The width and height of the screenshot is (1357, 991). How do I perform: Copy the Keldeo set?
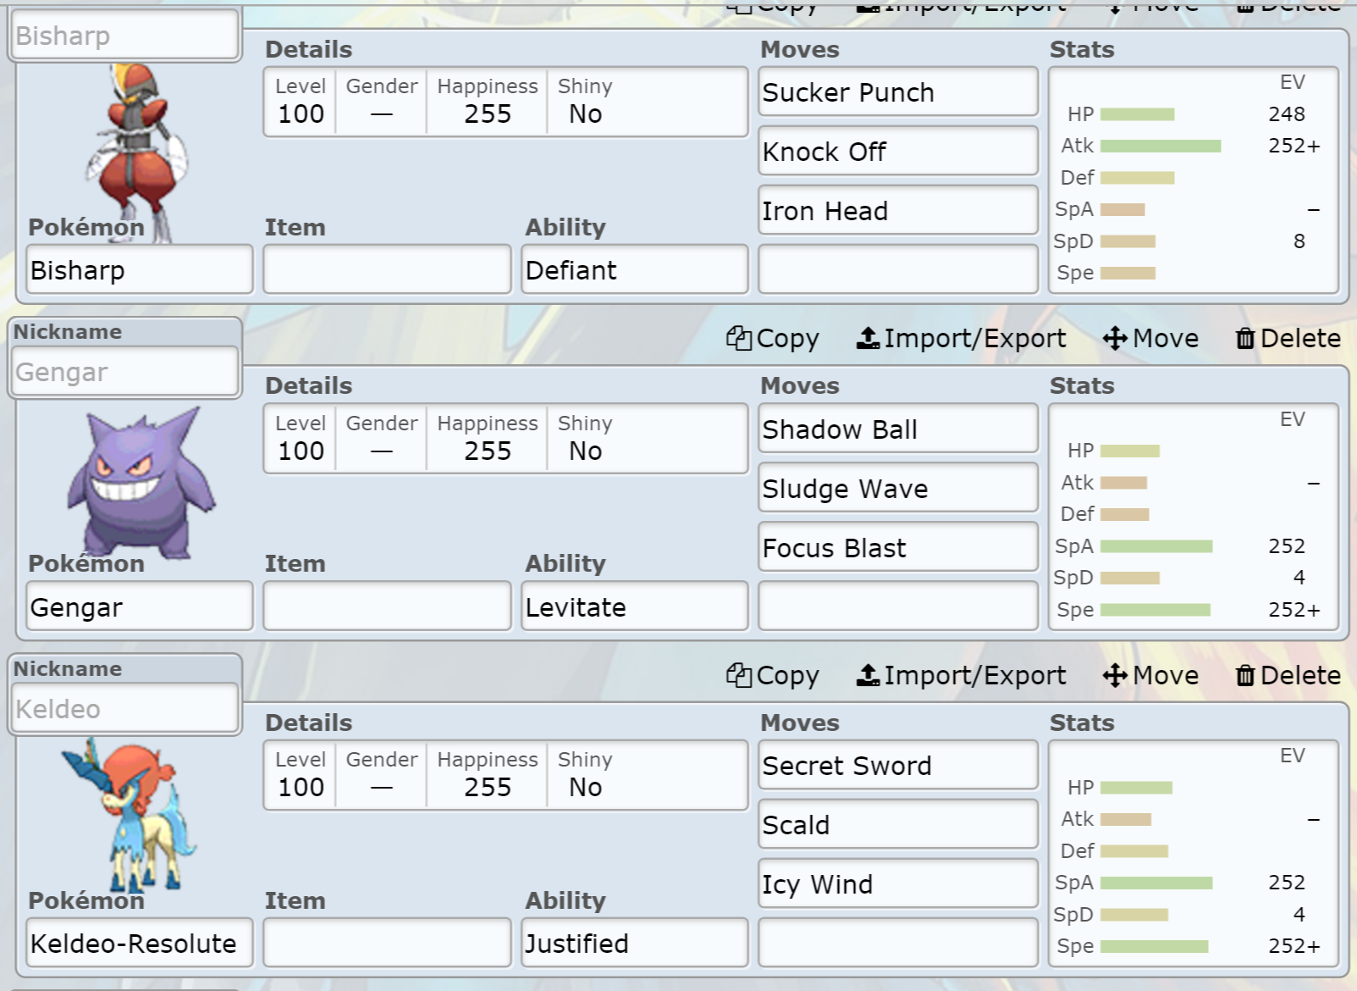coord(773,676)
